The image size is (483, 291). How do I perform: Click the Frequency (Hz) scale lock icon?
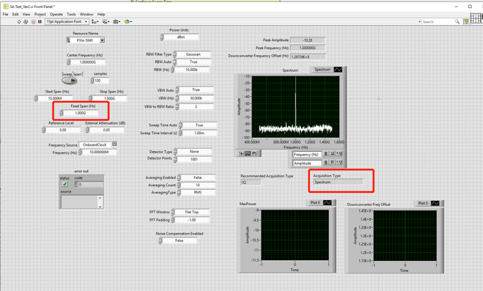click(x=325, y=154)
